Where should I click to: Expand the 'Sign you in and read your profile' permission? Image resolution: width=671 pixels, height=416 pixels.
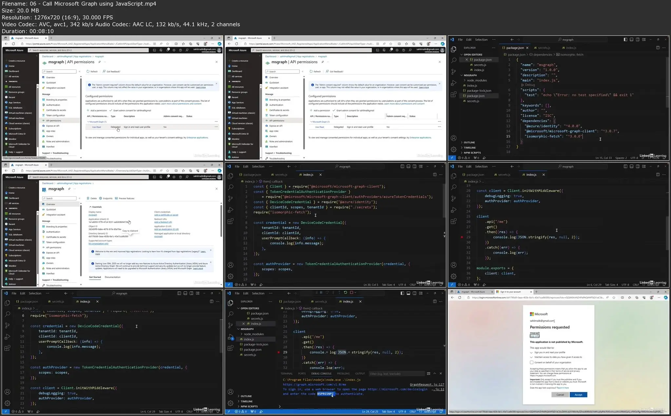[x=531, y=352]
